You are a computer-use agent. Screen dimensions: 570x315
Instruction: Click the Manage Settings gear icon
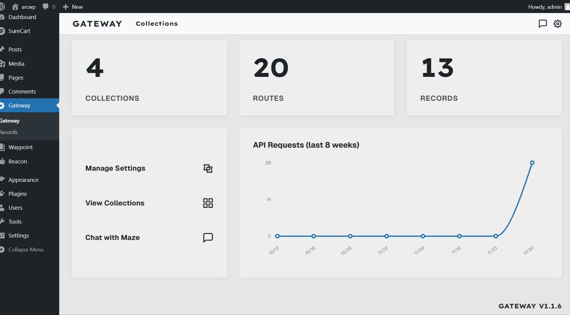tap(208, 168)
